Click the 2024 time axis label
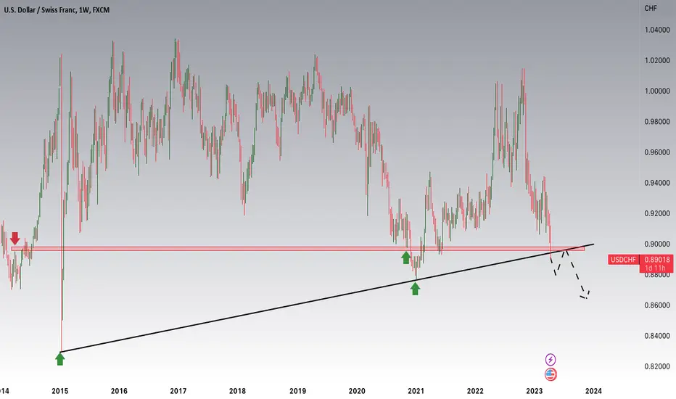676x399 pixels. click(x=593, y=391)
